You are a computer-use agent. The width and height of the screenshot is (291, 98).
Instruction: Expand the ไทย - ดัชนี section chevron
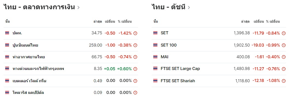tap(189, 8)
